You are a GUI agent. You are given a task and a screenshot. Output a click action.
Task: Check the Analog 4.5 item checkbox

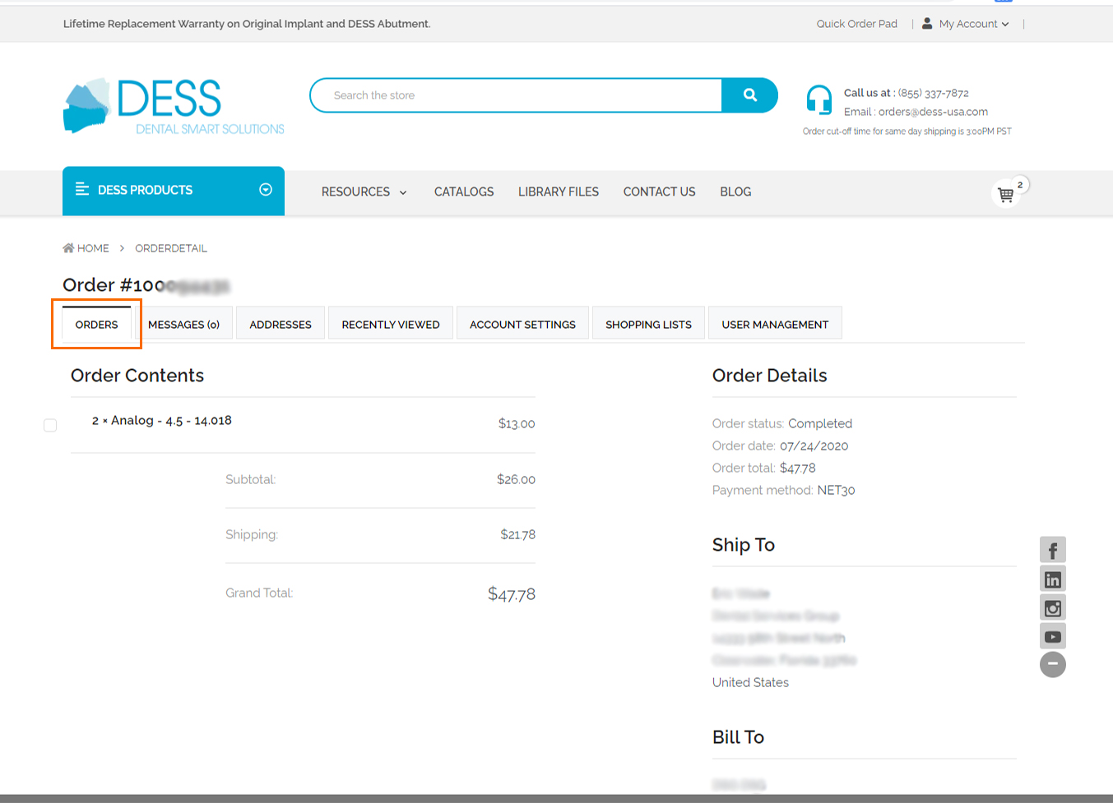[x=50, y=425]
